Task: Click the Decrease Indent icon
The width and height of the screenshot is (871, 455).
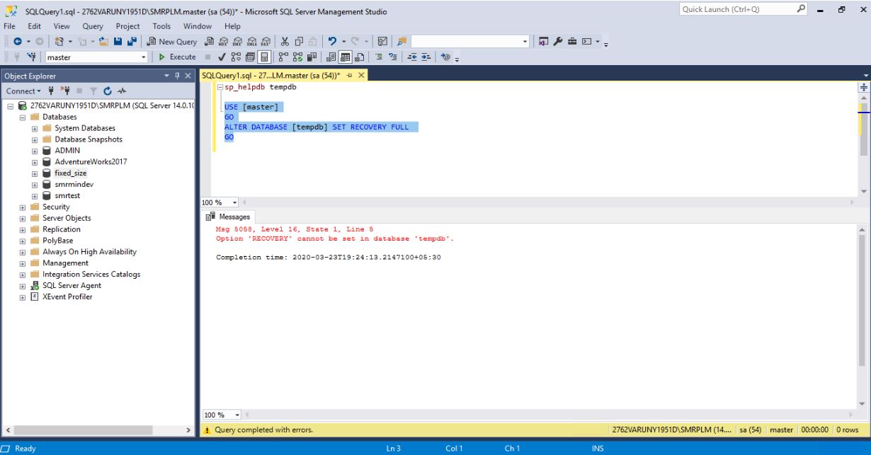Action: (x=412, y=57)
